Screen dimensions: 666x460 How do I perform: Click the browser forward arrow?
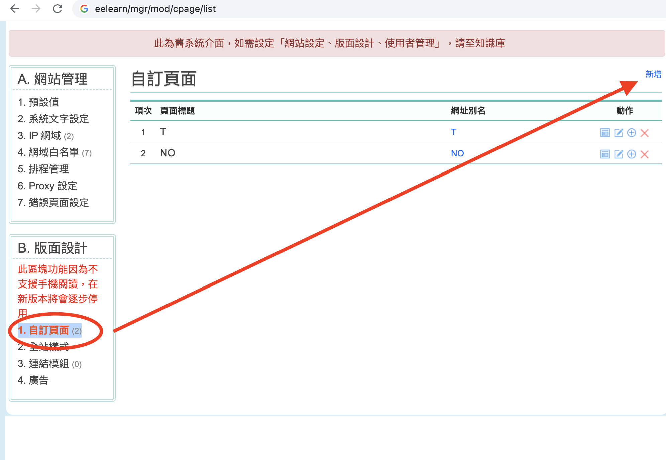point(36,9)
